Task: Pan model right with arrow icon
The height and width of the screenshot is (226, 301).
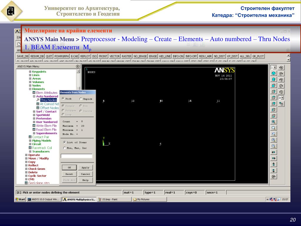Action: click(x=274, y=158)
